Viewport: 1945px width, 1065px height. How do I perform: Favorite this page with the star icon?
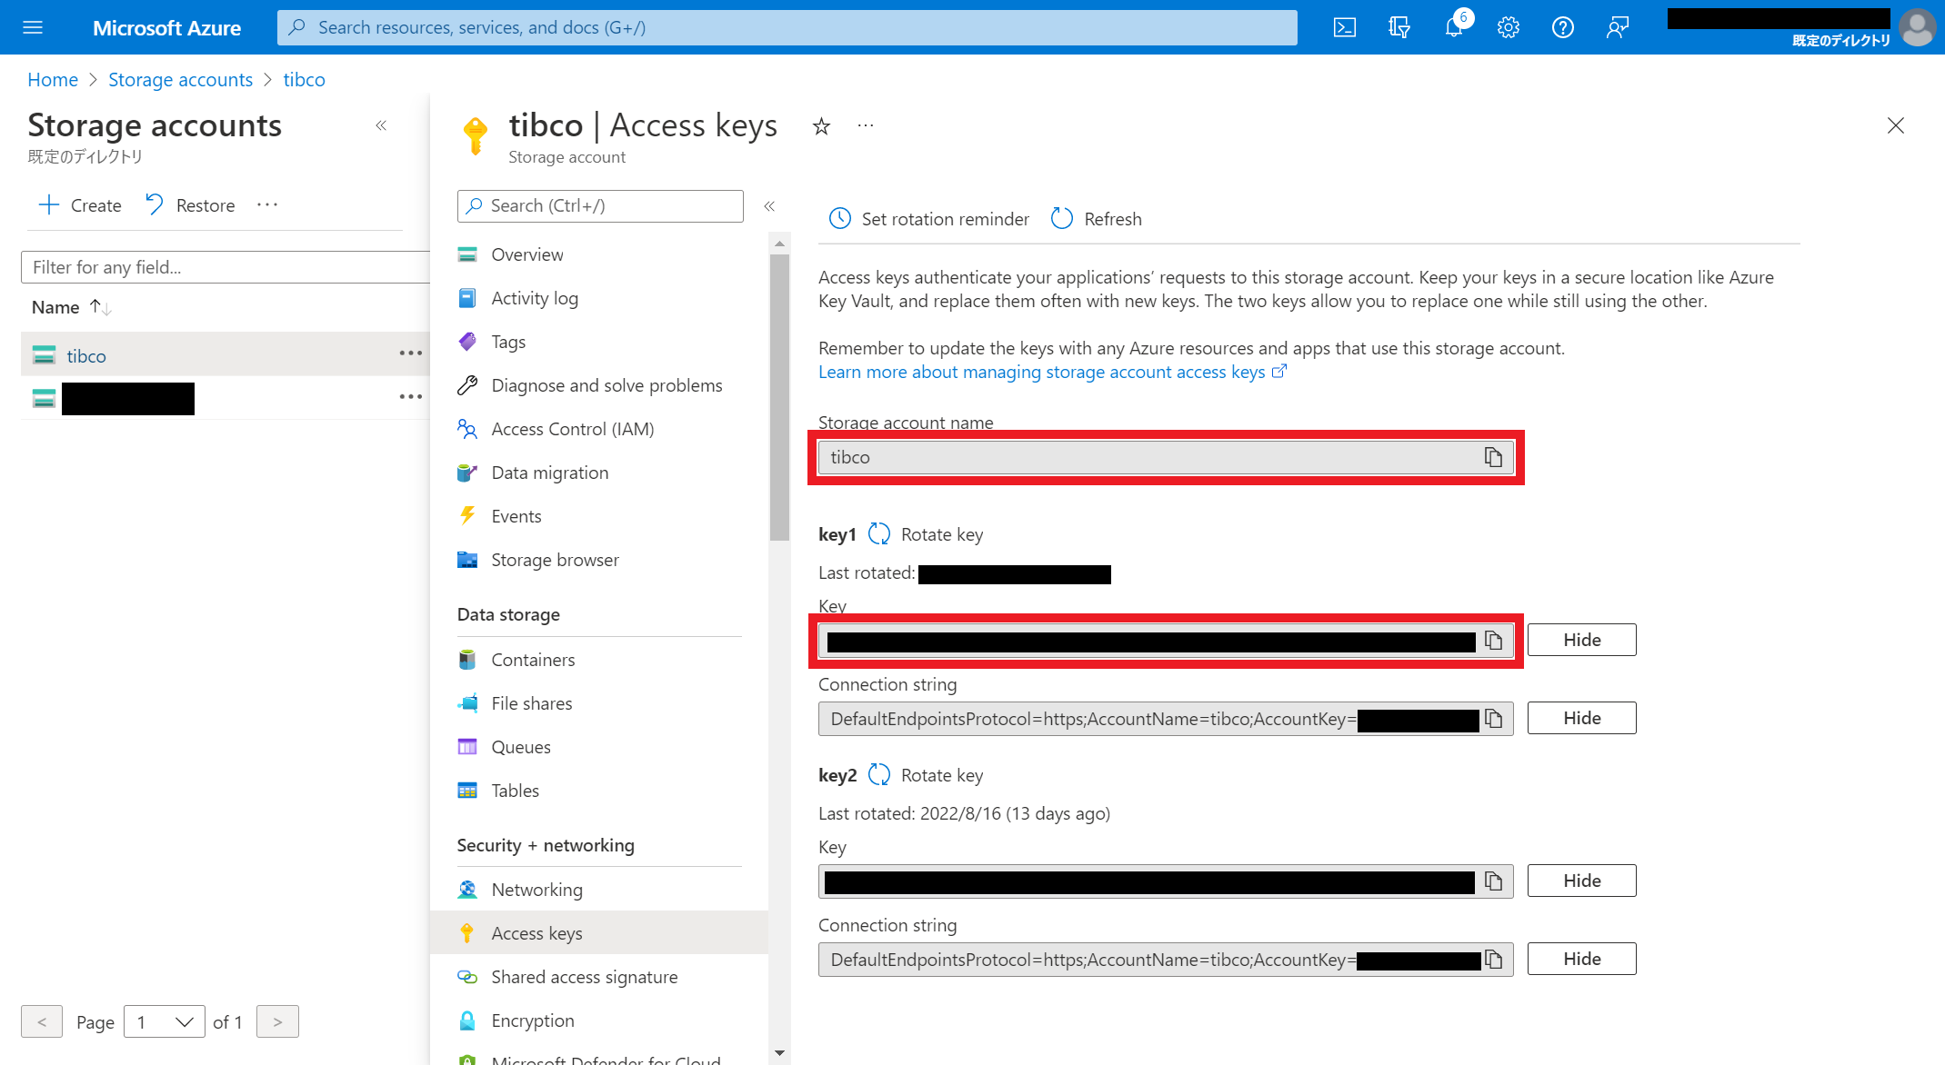click(821, 126)
